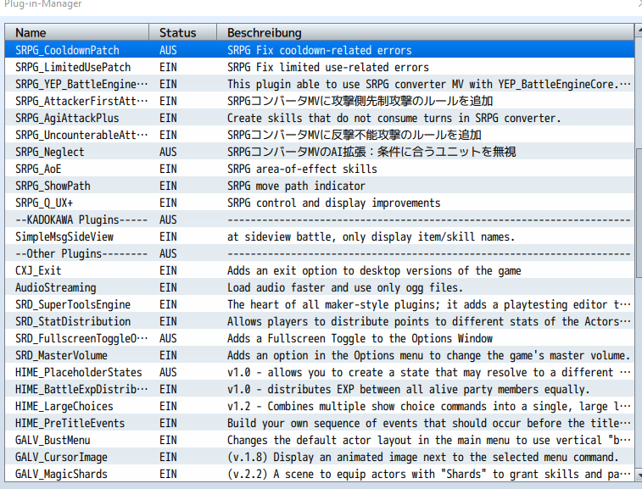Viewport: 642px width, 489px height.
Task: Select the AudioStreaming plugin row
Action: [320, 287]
